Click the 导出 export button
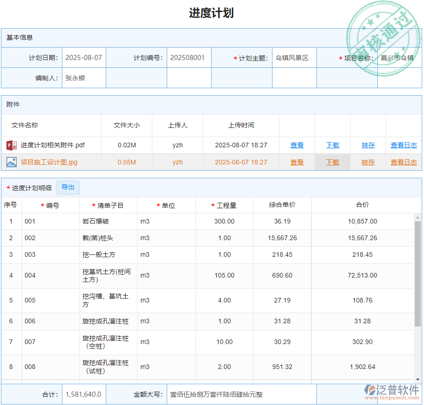The image size is (424, 405). pyautogui.click(x=67, y=187)
